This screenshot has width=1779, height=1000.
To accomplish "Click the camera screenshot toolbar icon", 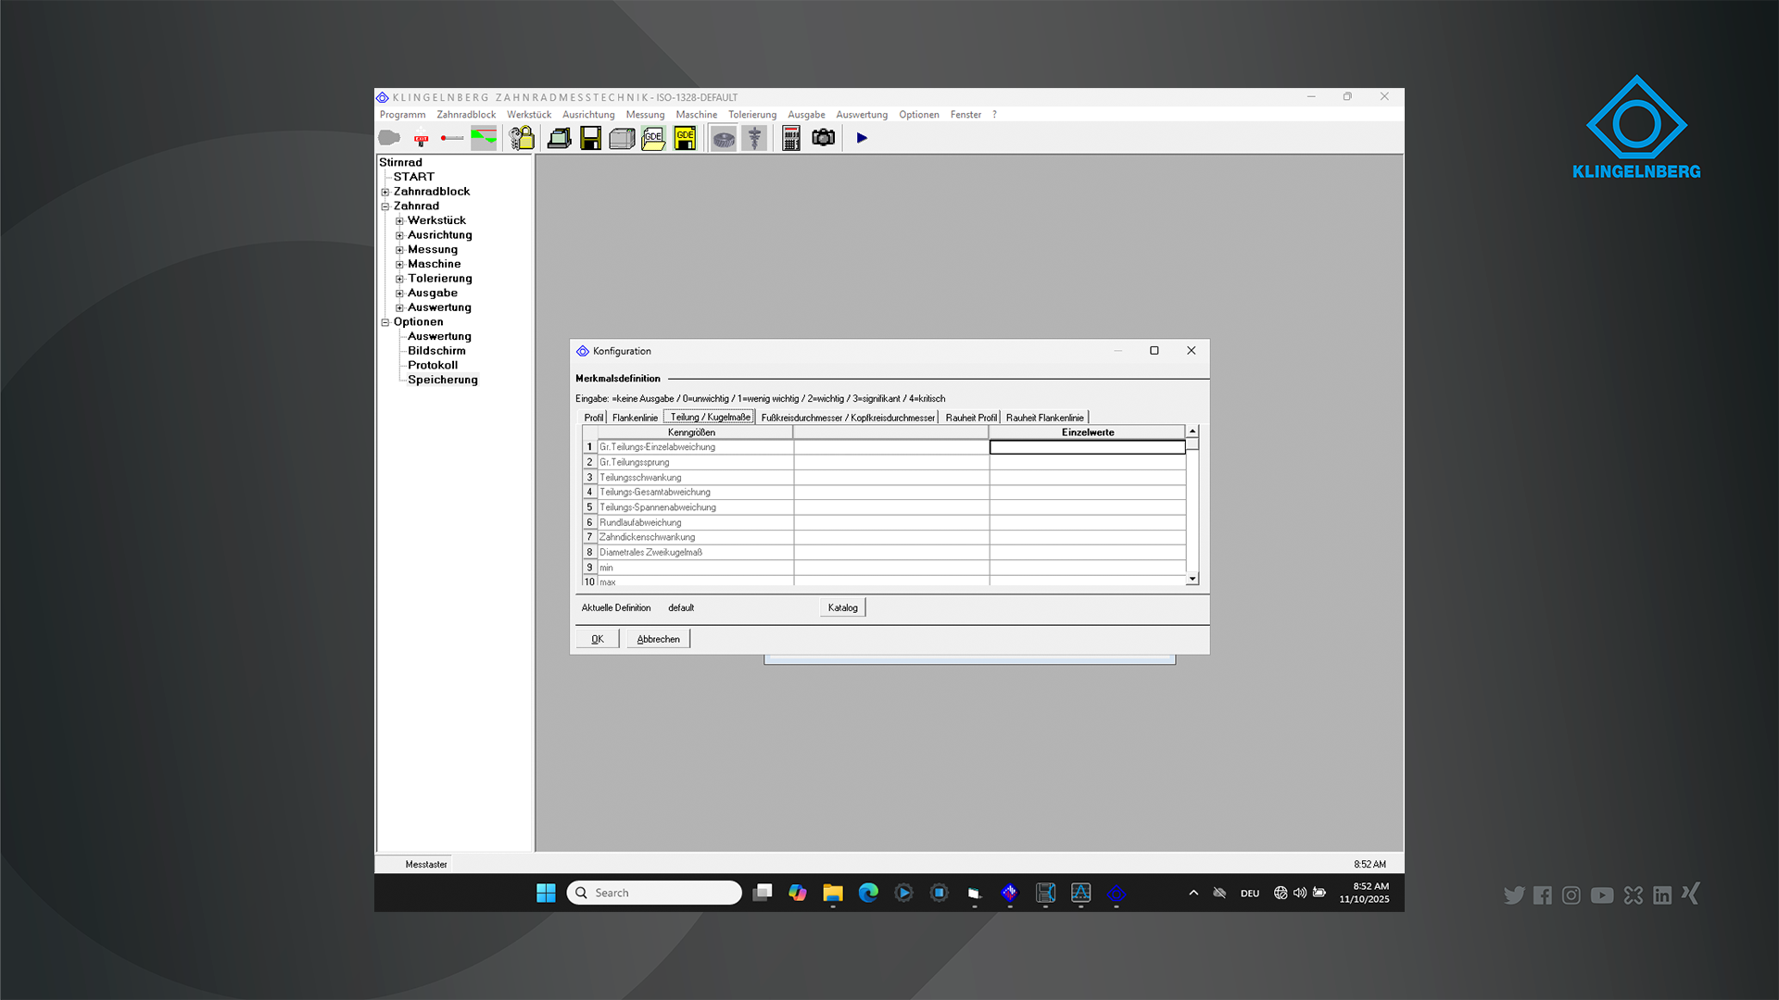I will coord(823,138).
